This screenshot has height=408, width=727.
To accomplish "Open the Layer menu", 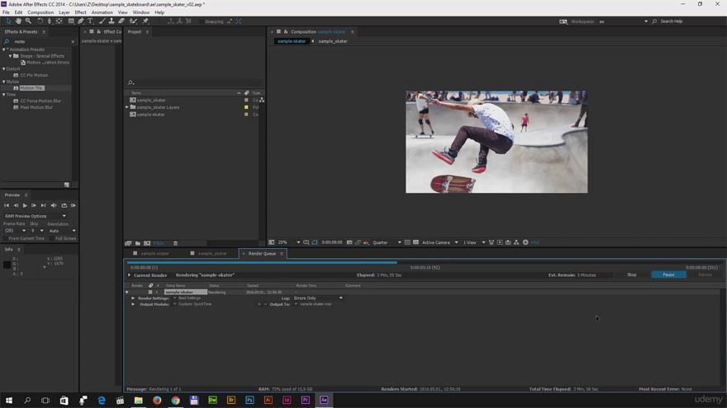I will coord(64,12).
